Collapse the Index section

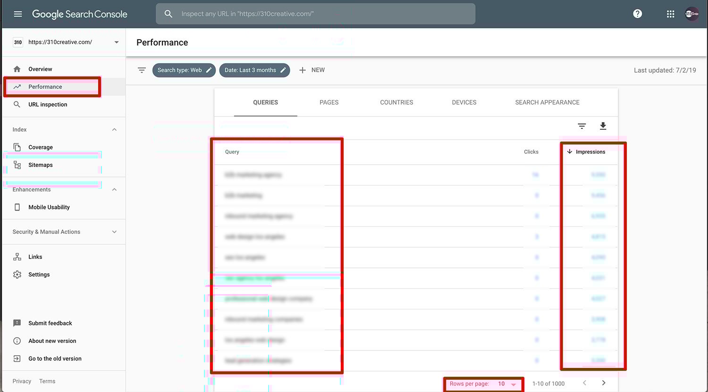[x=114, y=130]
